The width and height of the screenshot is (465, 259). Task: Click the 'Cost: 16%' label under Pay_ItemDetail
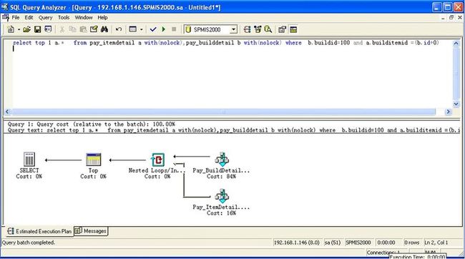(x=221, y=213)
